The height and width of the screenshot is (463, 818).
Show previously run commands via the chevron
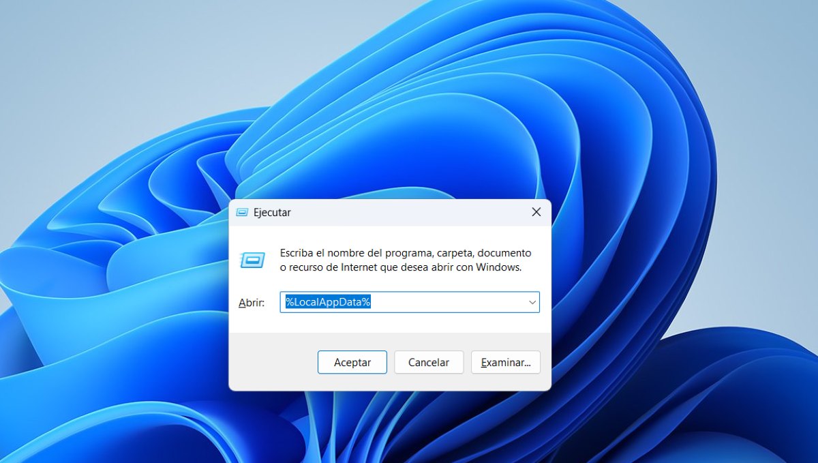(x=532, y=301)
